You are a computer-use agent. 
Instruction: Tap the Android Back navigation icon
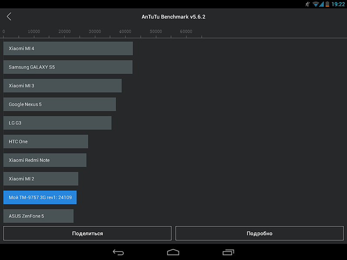[118, 252]
